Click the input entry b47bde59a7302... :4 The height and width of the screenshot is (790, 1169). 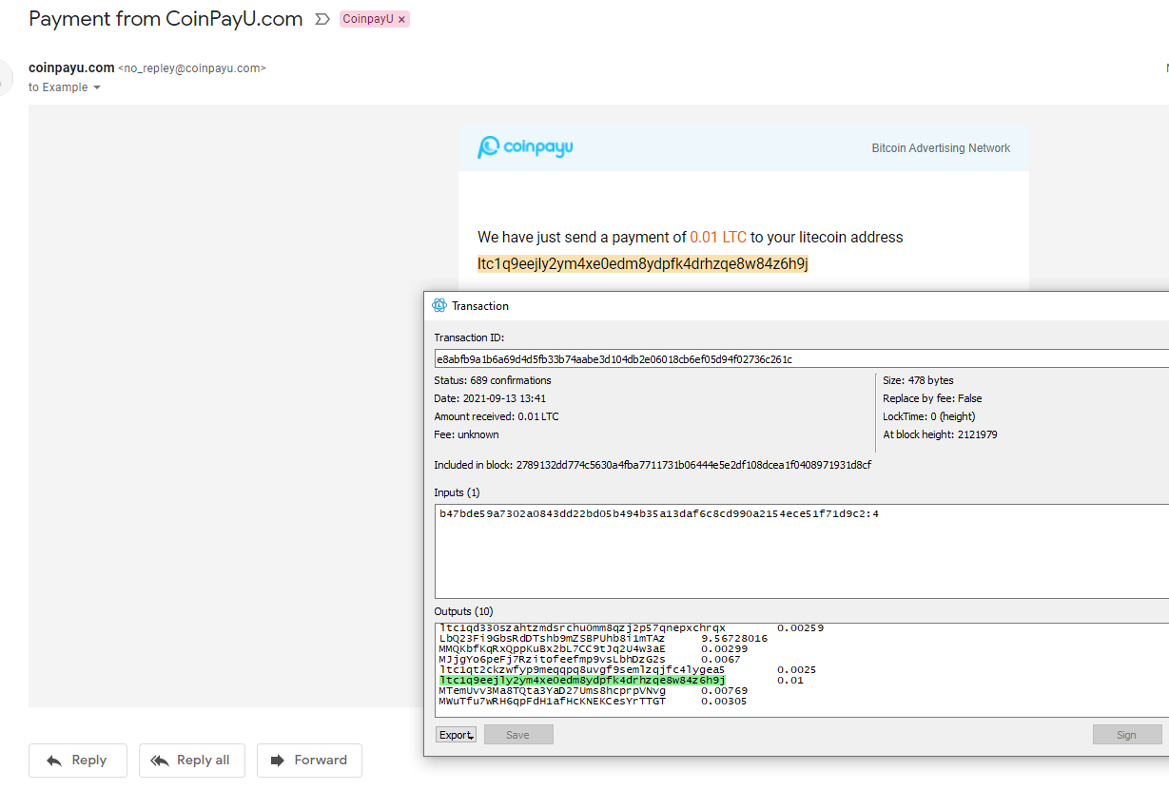point(659,513)
